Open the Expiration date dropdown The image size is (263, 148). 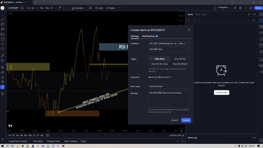click(160, 77)
